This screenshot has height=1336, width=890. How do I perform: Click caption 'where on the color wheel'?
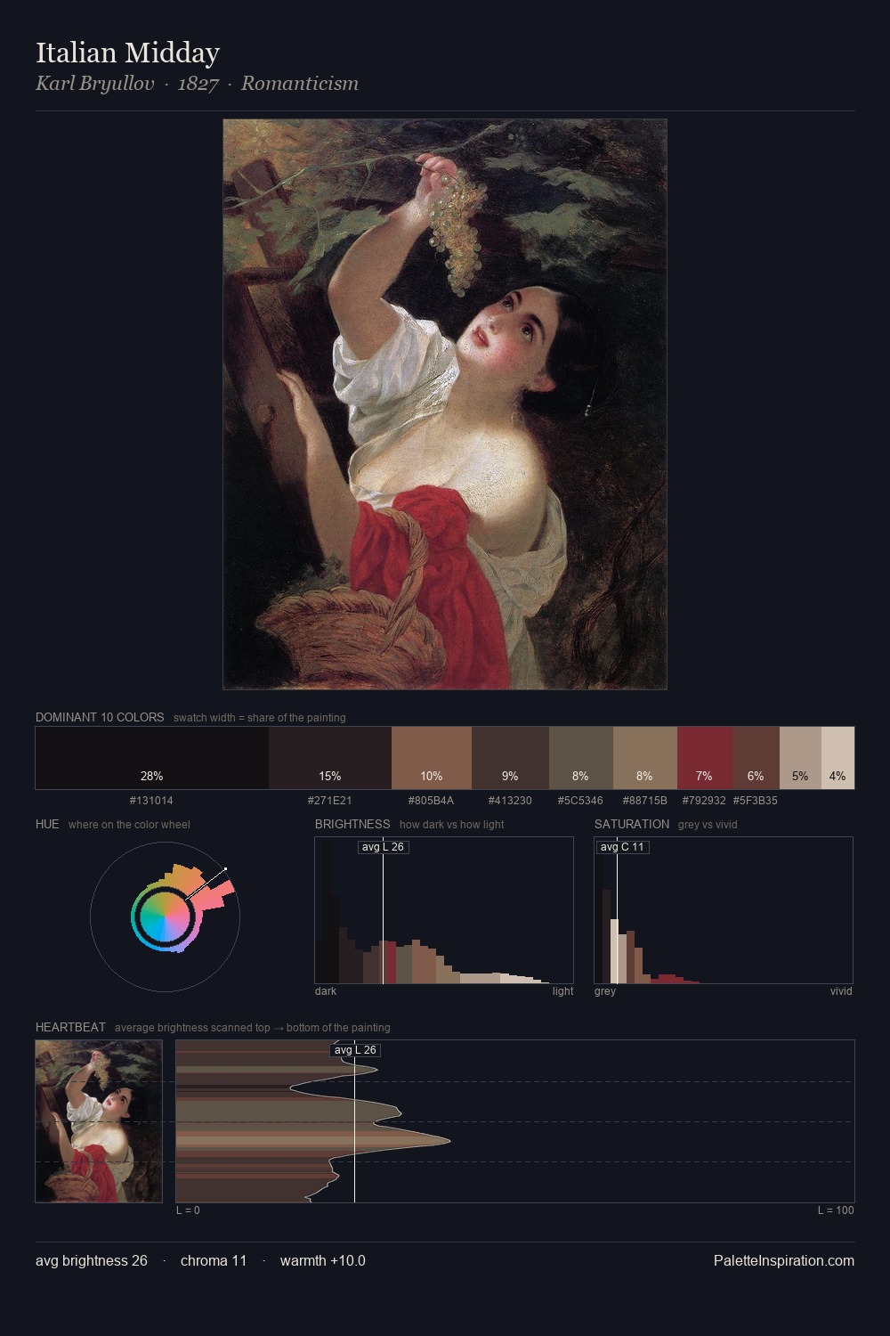(129, 825)
